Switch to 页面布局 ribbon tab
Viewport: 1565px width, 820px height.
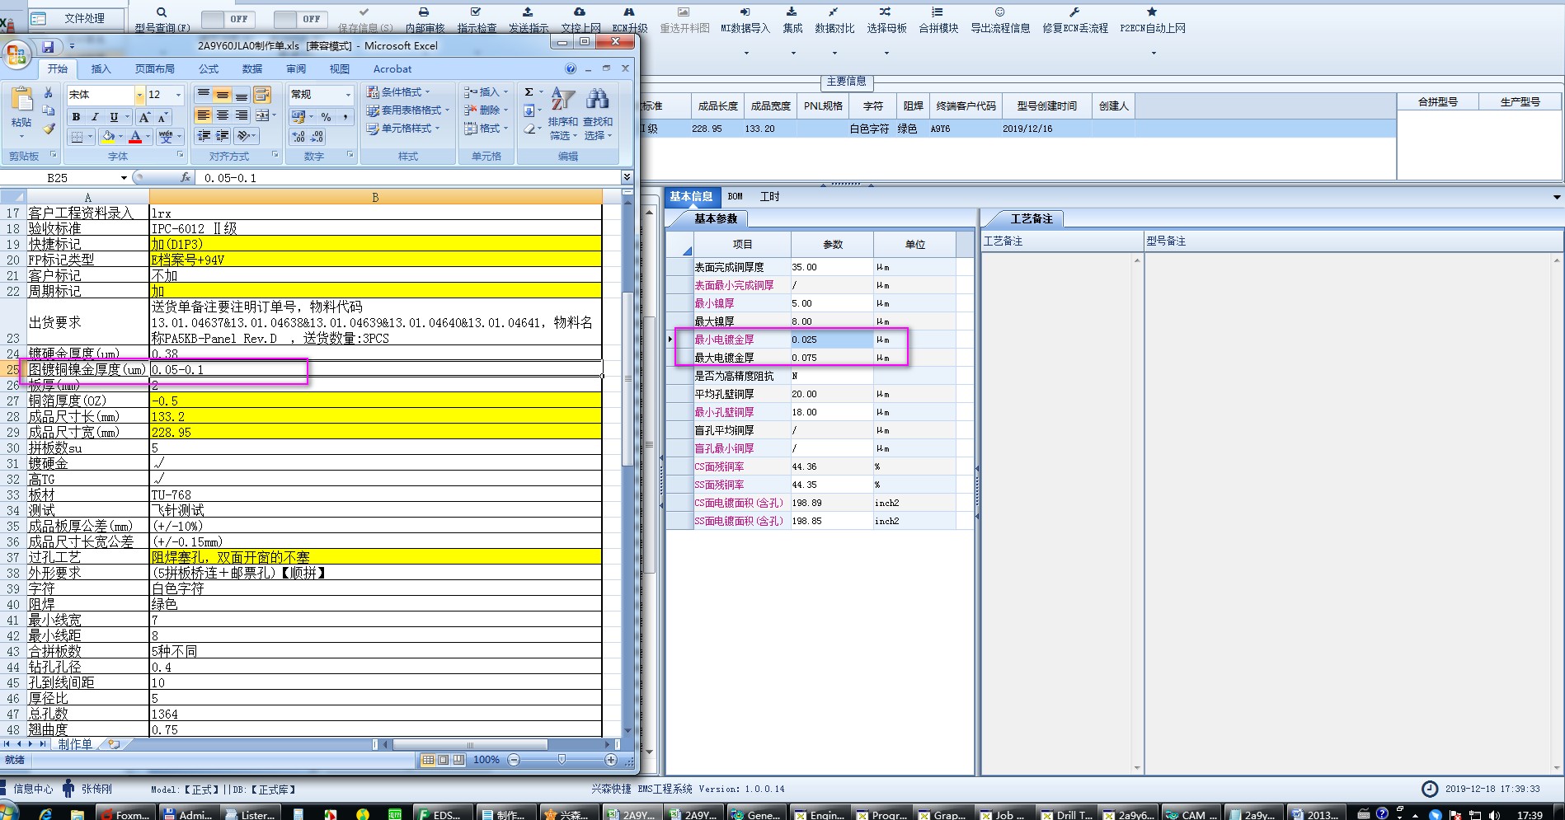coord(155,69)
